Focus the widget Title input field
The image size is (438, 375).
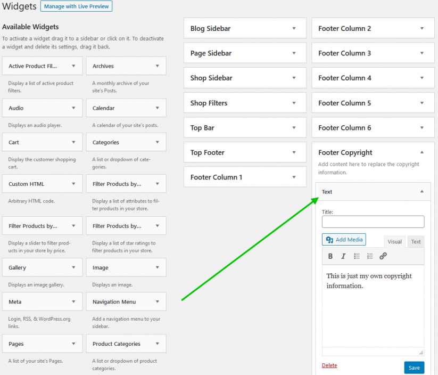[x=373, y=222]
